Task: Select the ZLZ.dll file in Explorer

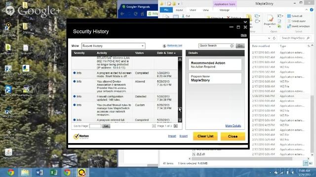Action: [x=198, y=154]
